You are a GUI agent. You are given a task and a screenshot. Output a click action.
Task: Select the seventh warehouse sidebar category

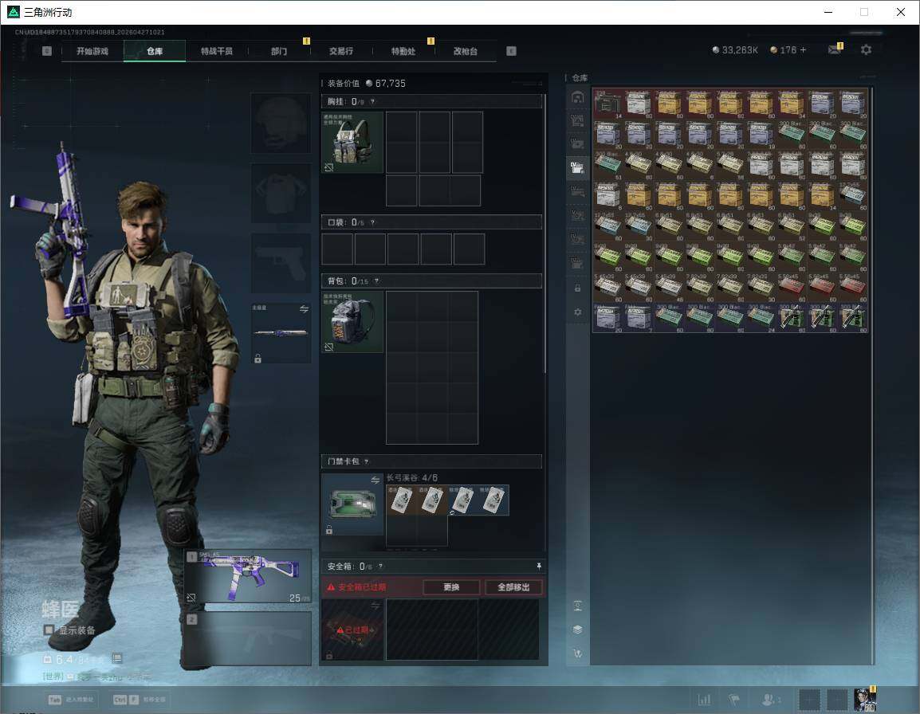tap(577, 239)
